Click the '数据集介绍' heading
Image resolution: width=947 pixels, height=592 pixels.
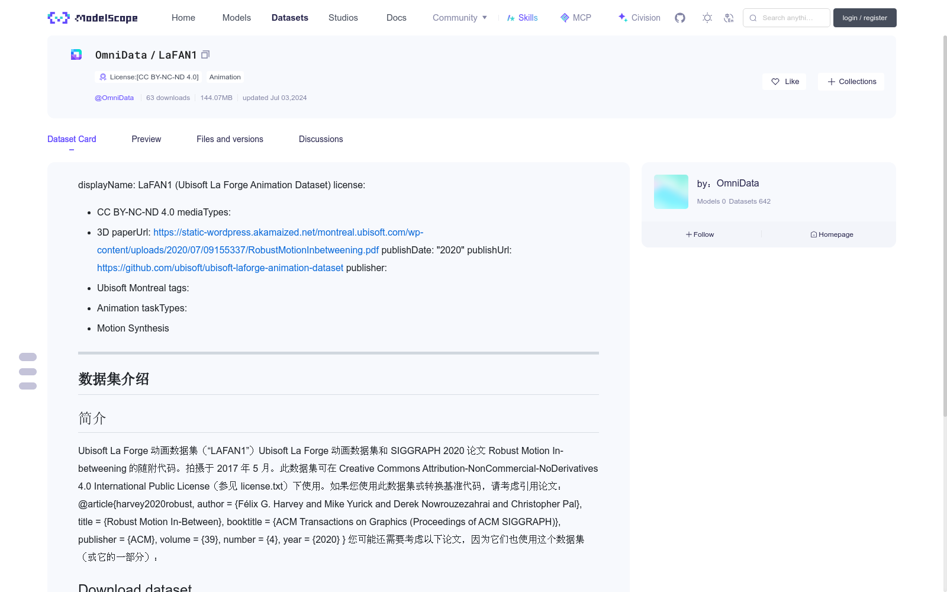(114, 379)
